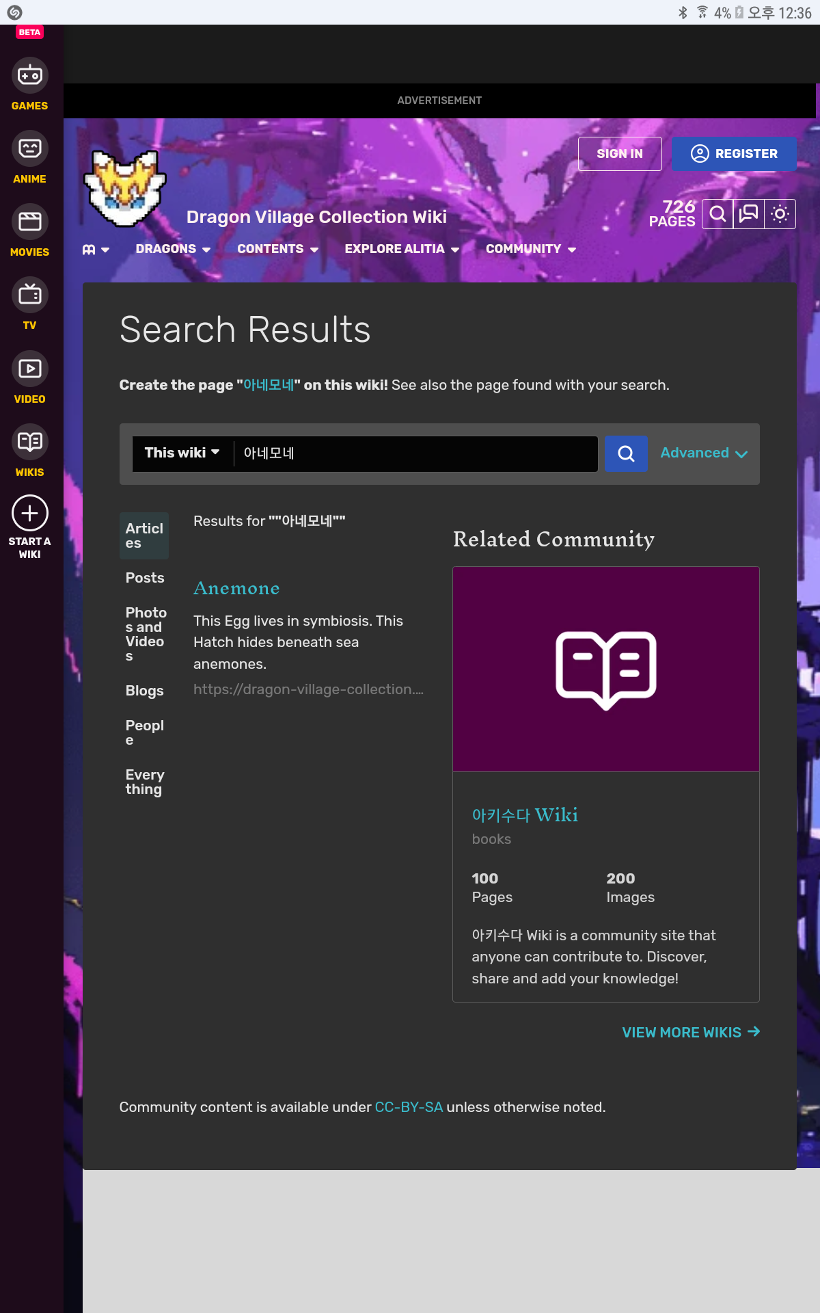Expand Advanced search options
The image size is (820, 1313).
[x=703, y=453]
